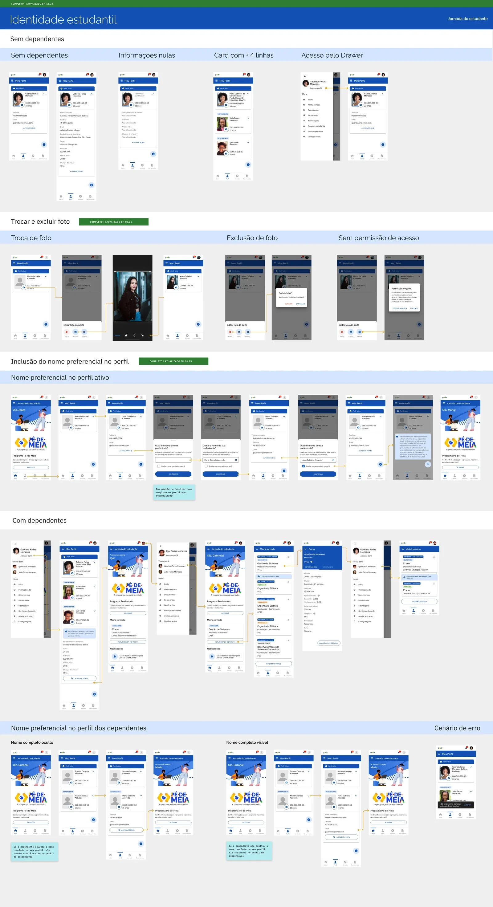Collapse the profile card in Informações nulas
Screen dimensions: 493x907
[153, 94]
